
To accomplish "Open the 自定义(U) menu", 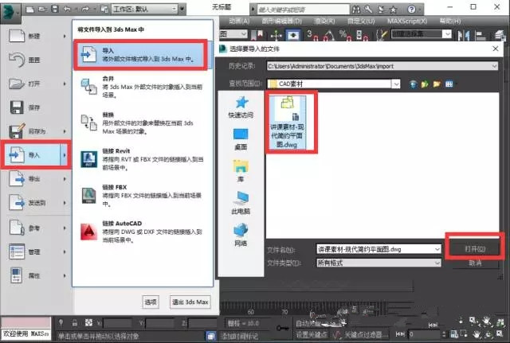I will [x=361, y=21].
